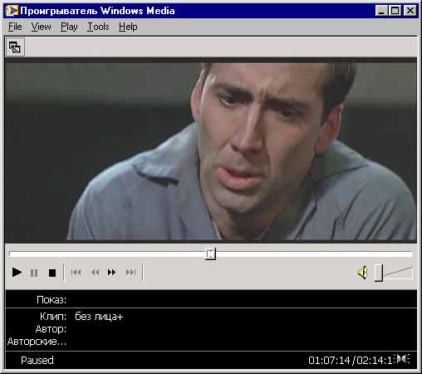Image resolution: width=422 pixels, height=374 pixels.
Task: Start playback with the Play button
Action: [x=17, y=273]
